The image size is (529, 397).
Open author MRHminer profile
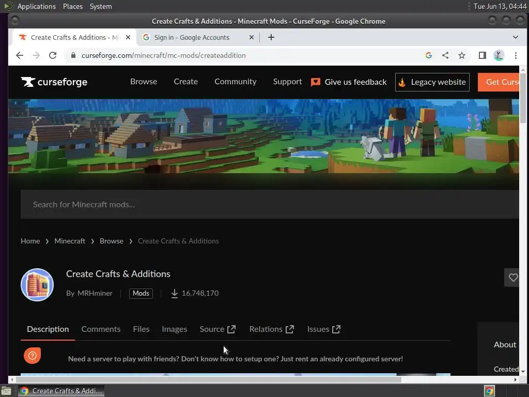coord(95,294)
